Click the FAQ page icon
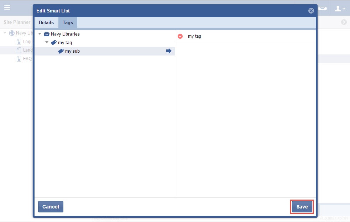 tap(19, 59)
